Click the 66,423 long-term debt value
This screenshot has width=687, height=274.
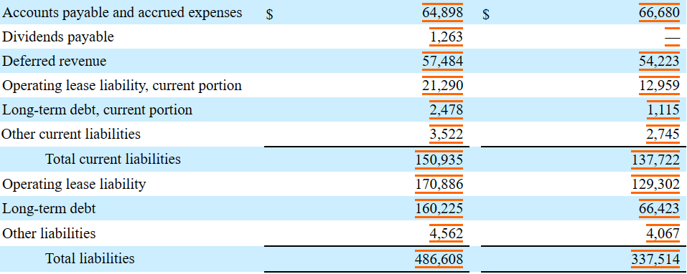(x=659, y=209)
